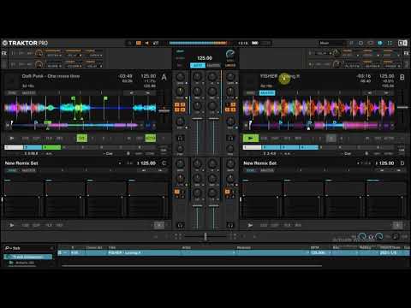Click Deck A tempo fader
This screenshot has height=308, width=411.
click(x=164, y=110)
